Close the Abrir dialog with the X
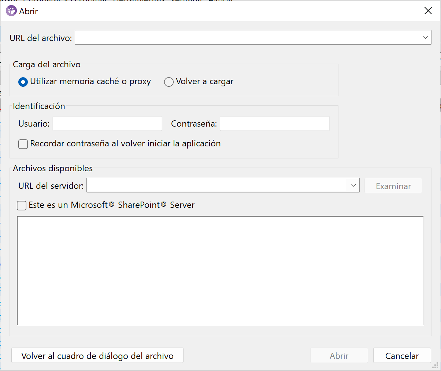Viewport: 441px width, 371px height. (x=428, y=11)
